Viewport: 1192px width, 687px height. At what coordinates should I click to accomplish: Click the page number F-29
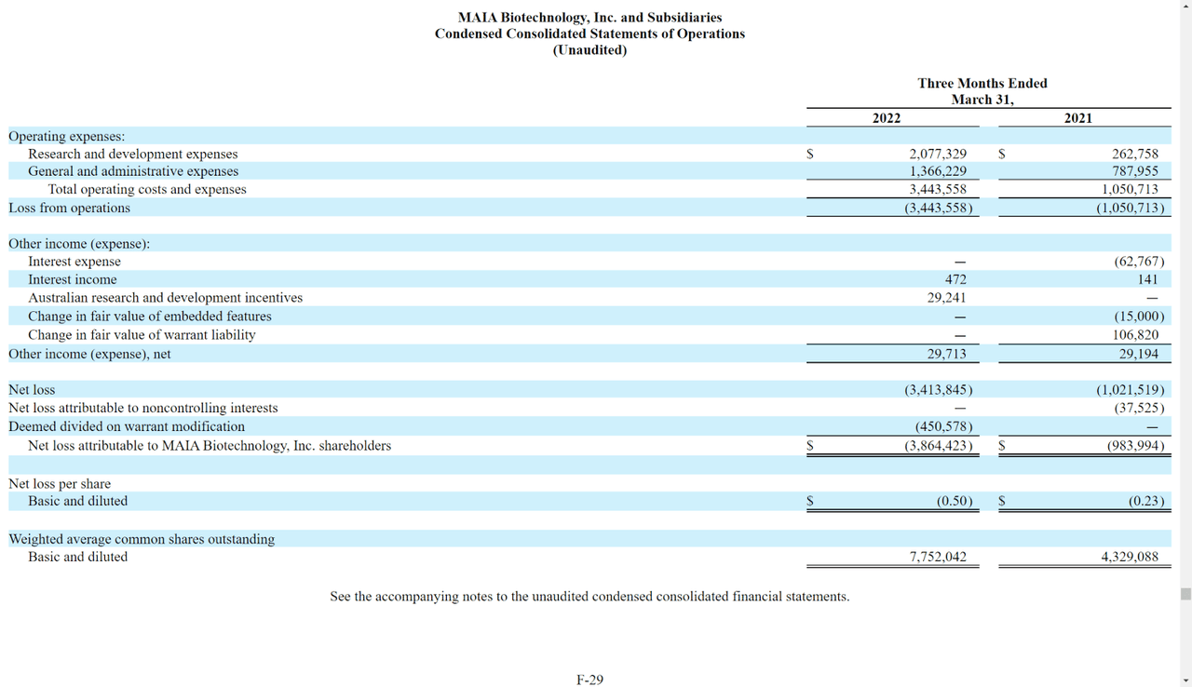[x=589, y=680]
